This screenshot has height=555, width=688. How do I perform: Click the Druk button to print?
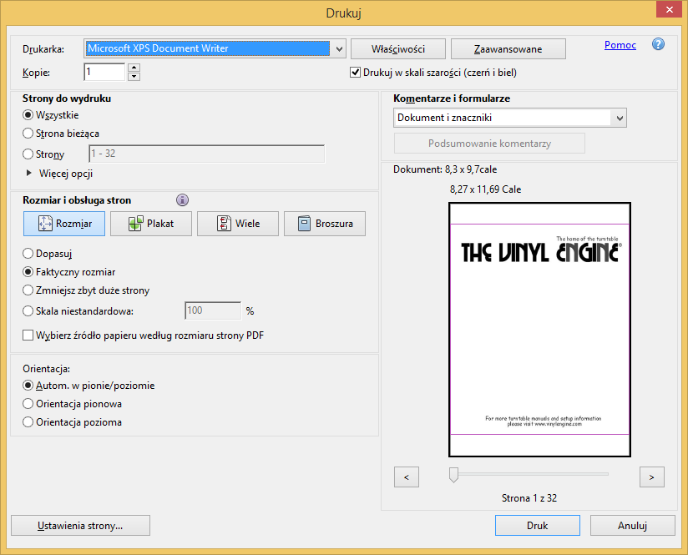point(537,526)
